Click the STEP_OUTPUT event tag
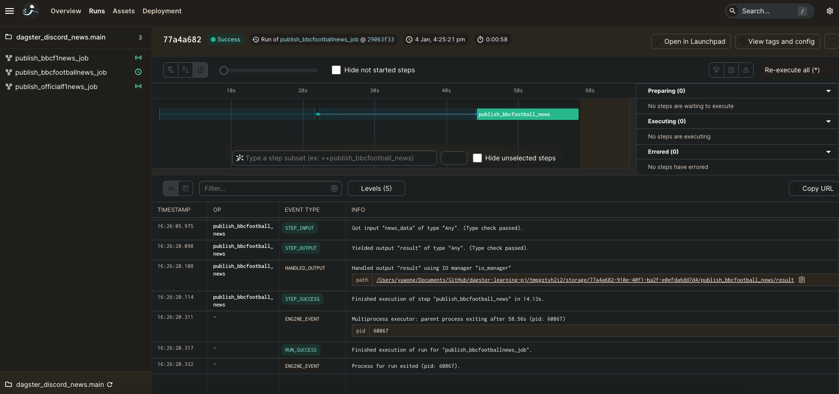839x394 pixels. 301,248
